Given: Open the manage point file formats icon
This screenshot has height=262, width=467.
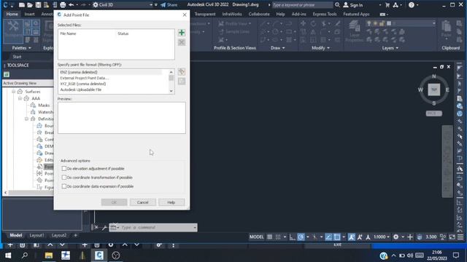Looking at the screenshot, I should pos(182,71).
